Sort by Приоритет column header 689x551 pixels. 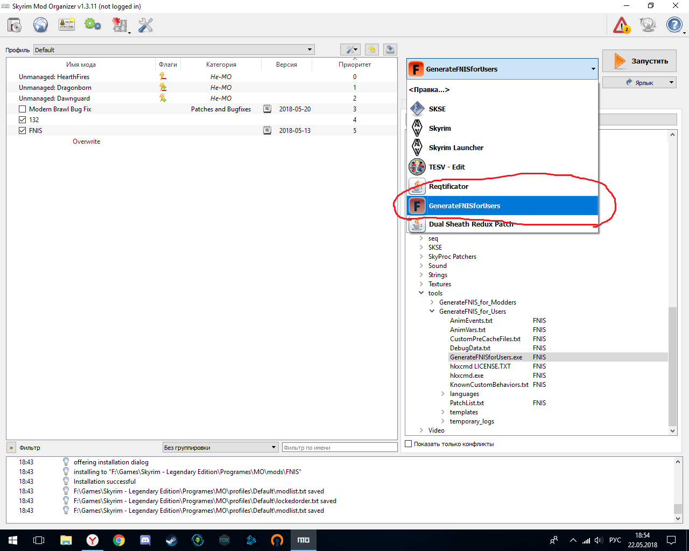355,65
